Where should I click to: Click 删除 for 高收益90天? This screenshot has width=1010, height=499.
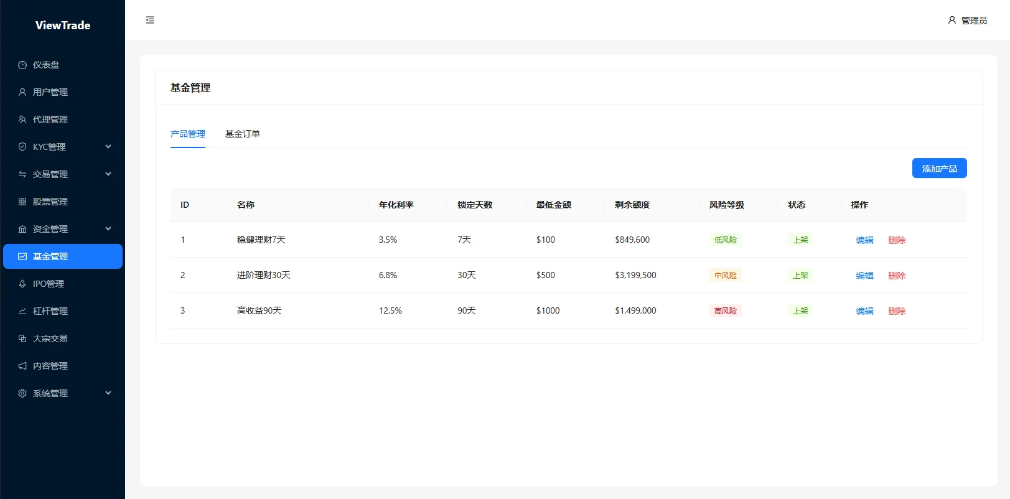coord(897,311)
